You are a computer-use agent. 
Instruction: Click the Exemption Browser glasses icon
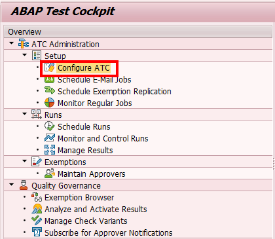click(x=37, y=197)
